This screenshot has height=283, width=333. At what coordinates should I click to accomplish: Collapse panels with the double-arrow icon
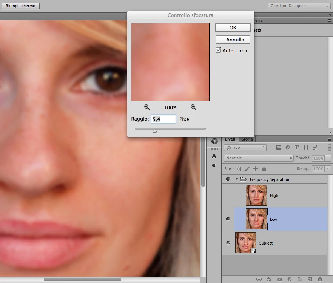tap(330, 15)
